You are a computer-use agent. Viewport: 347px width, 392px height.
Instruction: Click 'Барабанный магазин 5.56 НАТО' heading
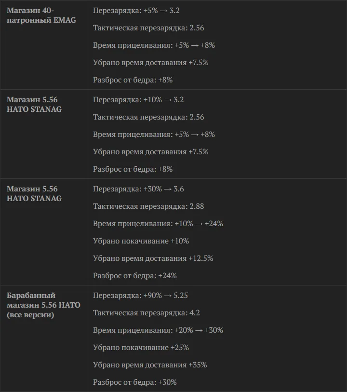click(43, 305)
